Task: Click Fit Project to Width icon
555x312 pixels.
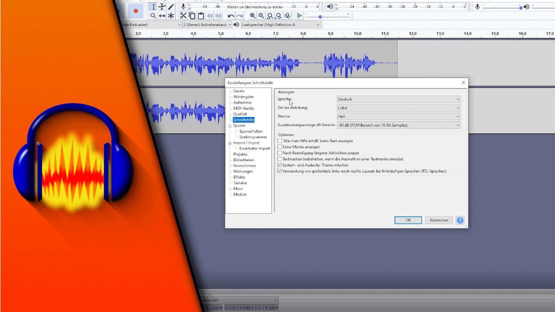Action: pos(279,16)
